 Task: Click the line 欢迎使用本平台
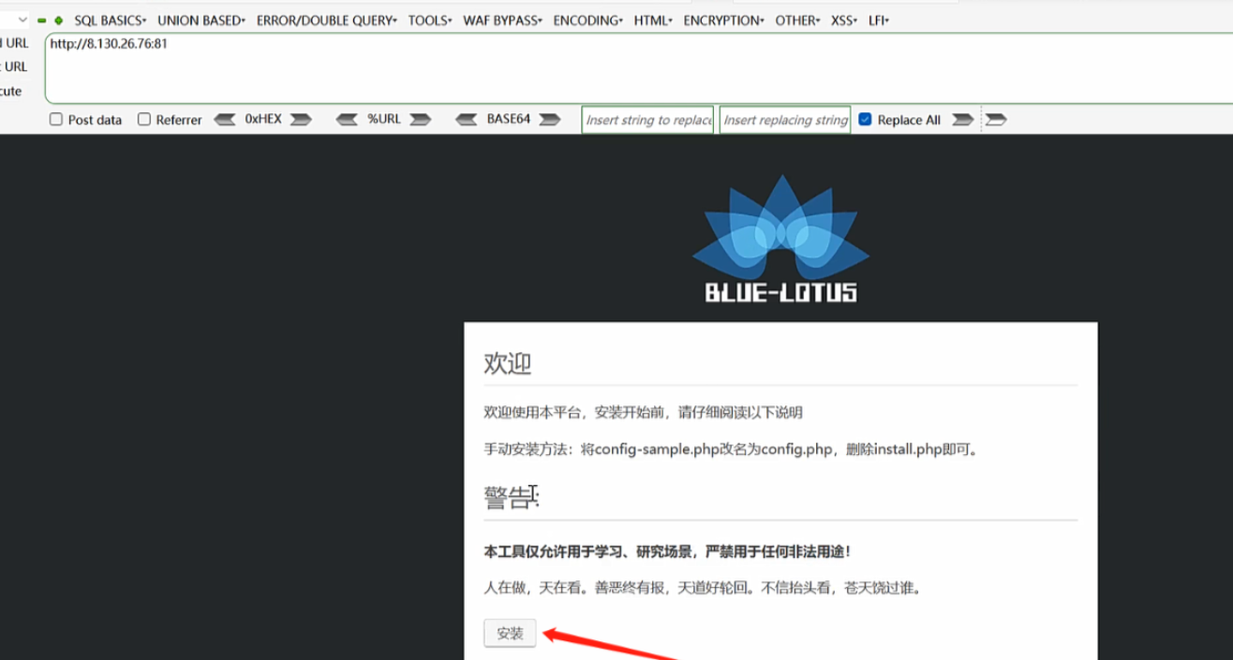pos(643,413)
